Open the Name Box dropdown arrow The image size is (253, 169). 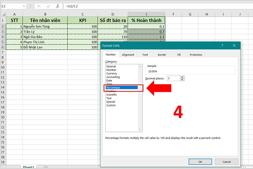(x=24, y=6)
